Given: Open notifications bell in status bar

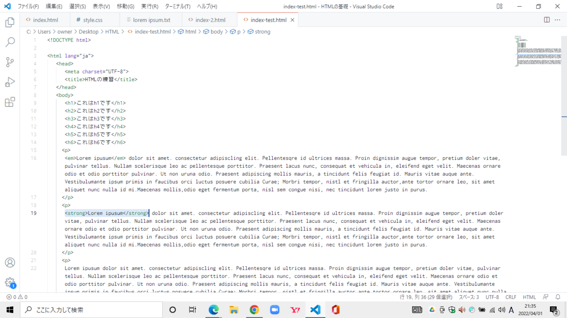Looking at the screenshot, I should [558, 297].
